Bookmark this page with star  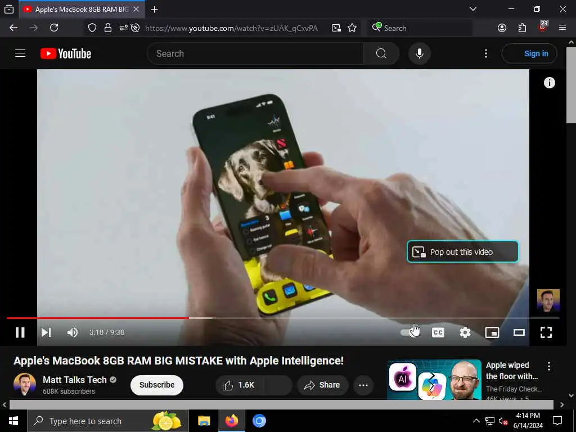pos(352,28)
